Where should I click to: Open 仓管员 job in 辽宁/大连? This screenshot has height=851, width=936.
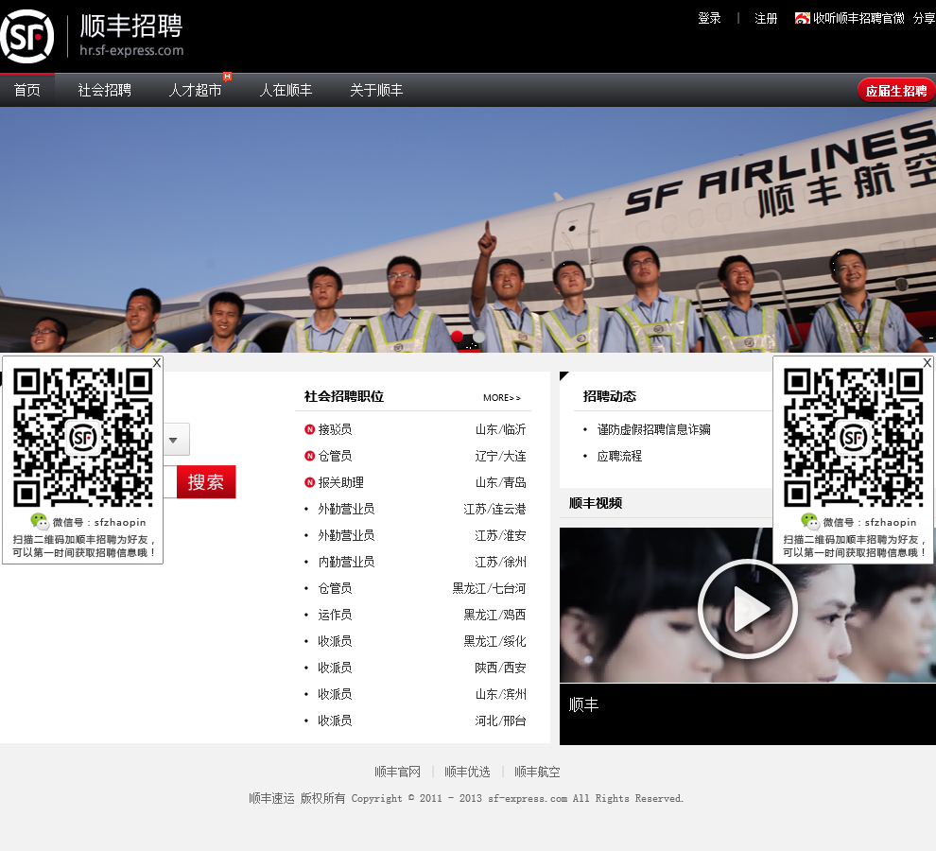coord(335,456)
